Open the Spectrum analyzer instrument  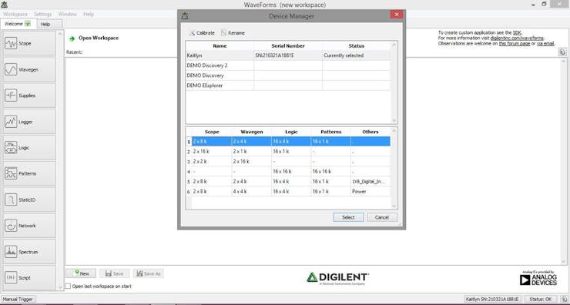coord(29,252)
